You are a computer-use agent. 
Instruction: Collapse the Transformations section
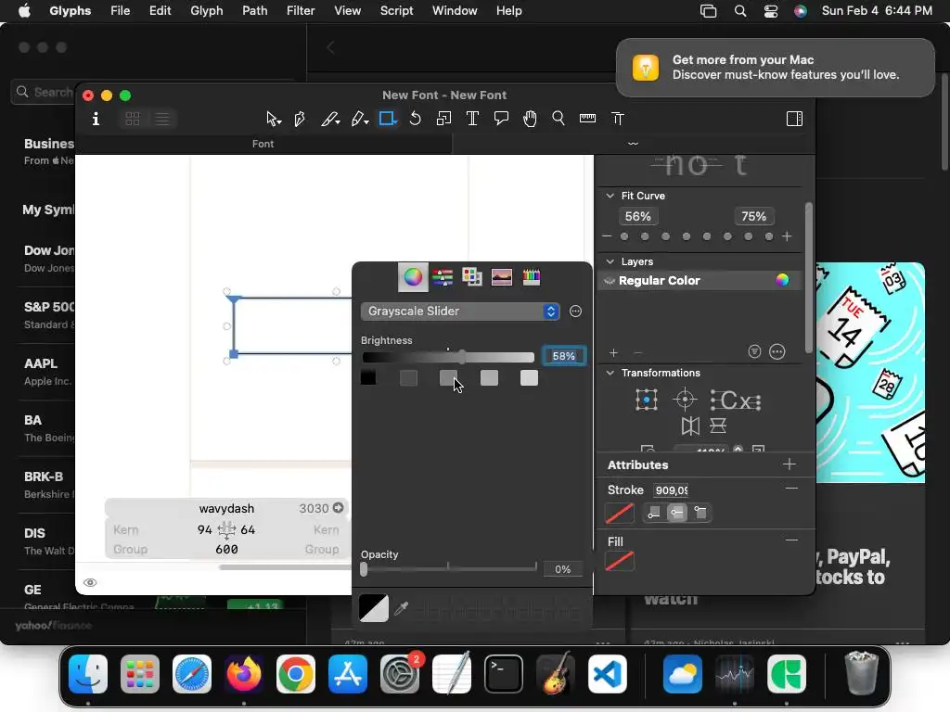(x=610, y=373)
